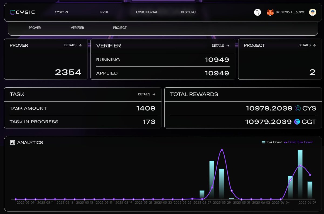Click the 2025-06-07 bar
Screen dimensions: 324x214
pos(310,190)
